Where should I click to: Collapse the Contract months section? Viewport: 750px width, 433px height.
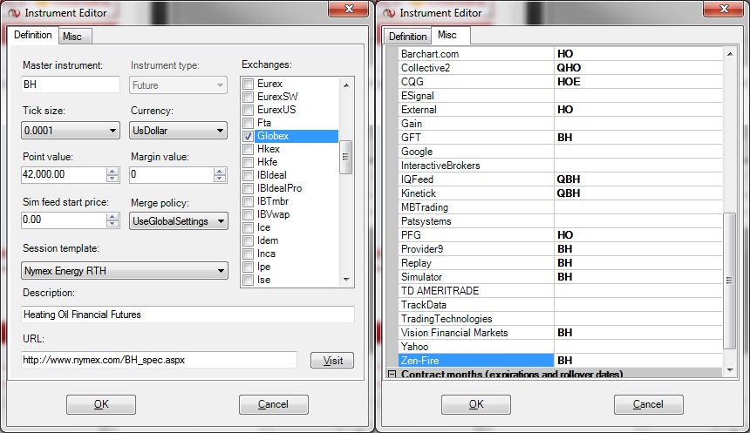(x=392, y=374)
